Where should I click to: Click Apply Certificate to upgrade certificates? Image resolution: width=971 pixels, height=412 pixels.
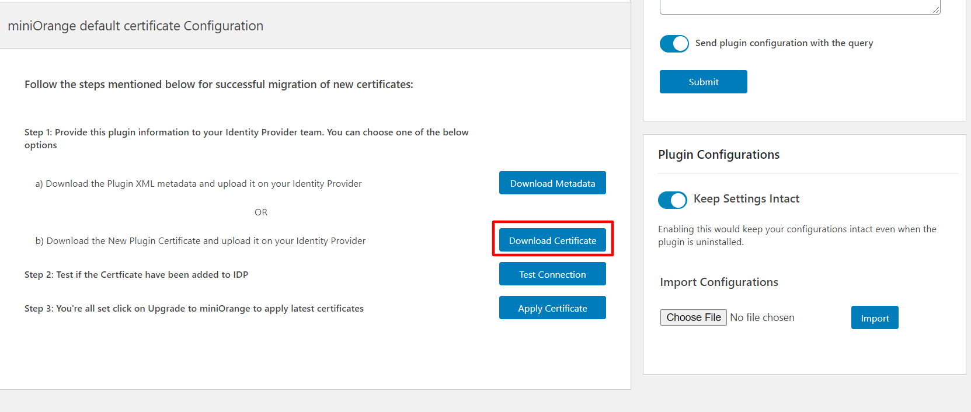click(552, 308)
